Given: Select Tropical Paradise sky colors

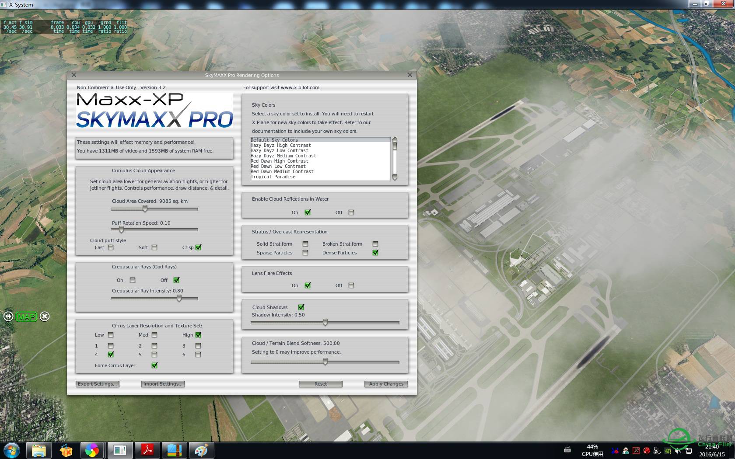Looking at the screenshot, I should click(x=320, y=177).
